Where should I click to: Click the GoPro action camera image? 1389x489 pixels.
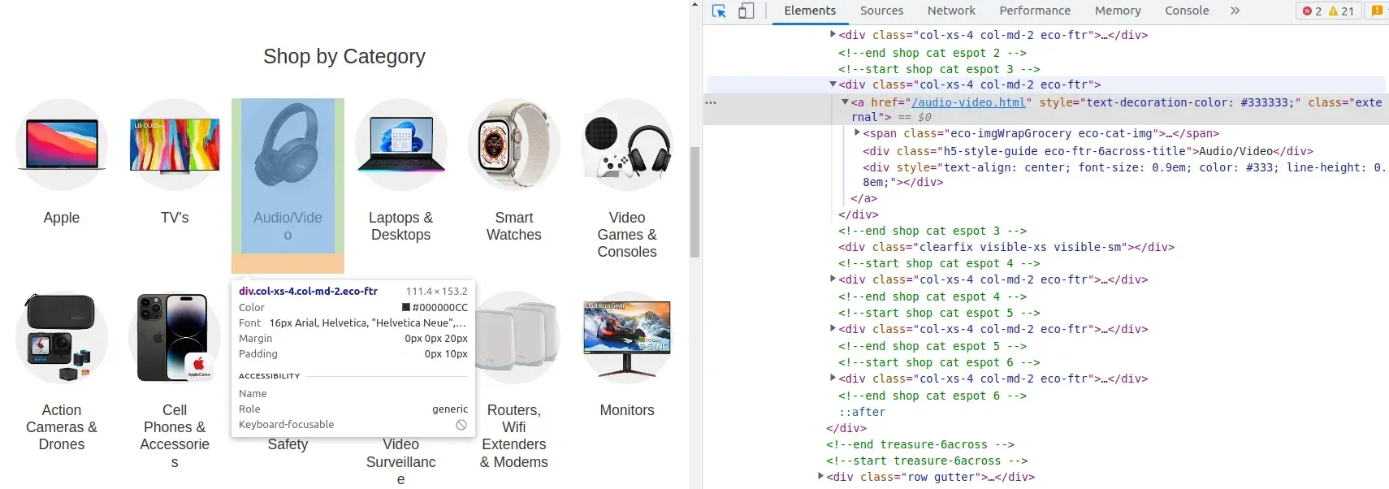pos(62,337)
